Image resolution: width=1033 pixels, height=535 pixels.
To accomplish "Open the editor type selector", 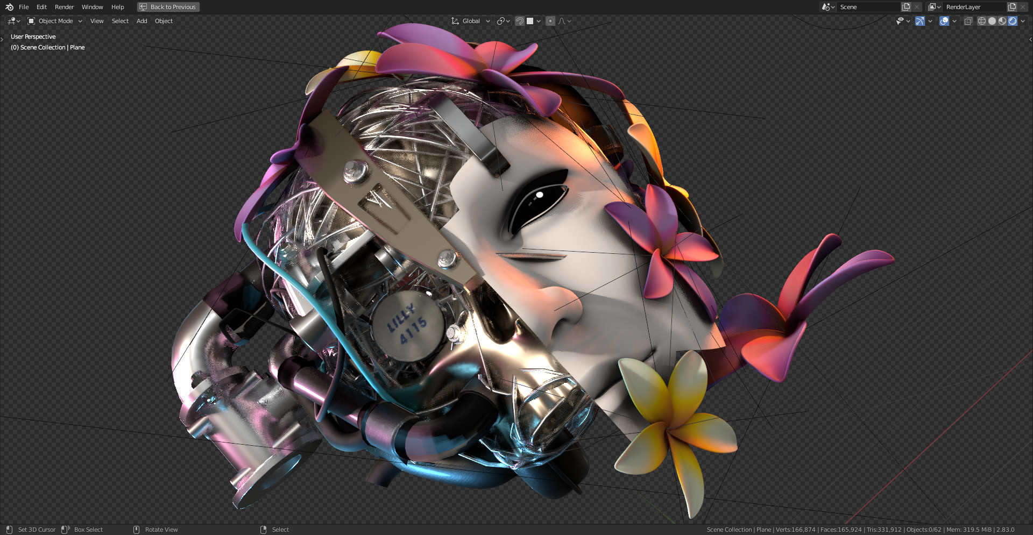I will pyautogui.click(x=13, y=21).
